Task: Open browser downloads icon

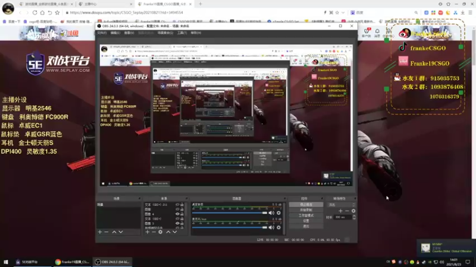Action: pyautogui.click(x=463, y=12)
